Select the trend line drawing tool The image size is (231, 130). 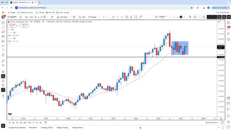pyautogui.click(x=3, y=27)
